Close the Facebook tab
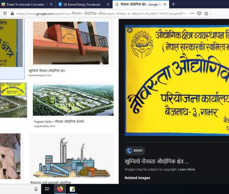The height and width of the screenshot is (194, 229). point(108,5)
